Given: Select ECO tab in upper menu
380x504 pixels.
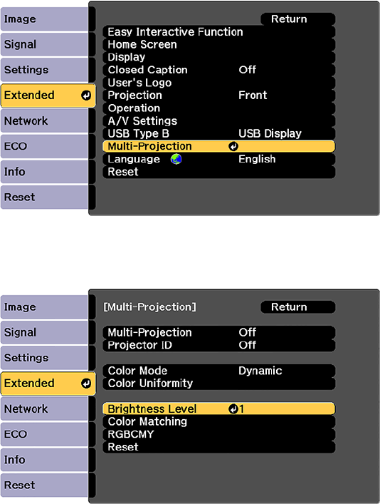Looking at the screenshot, I should (x=44, y=147).
